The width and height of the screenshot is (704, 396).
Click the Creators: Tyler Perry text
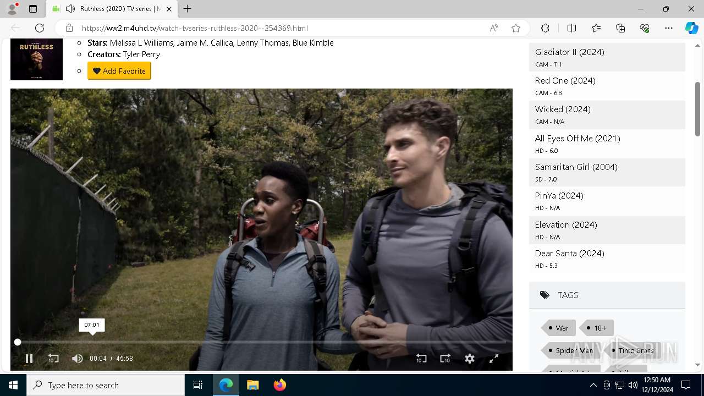(124, 54)
